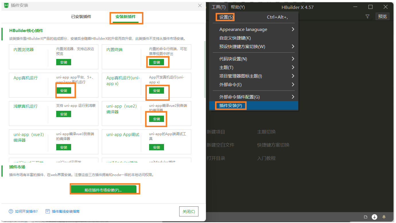
Task: Click 新建空白文件 on the welcome screen
Action: [x=221, y=145]
